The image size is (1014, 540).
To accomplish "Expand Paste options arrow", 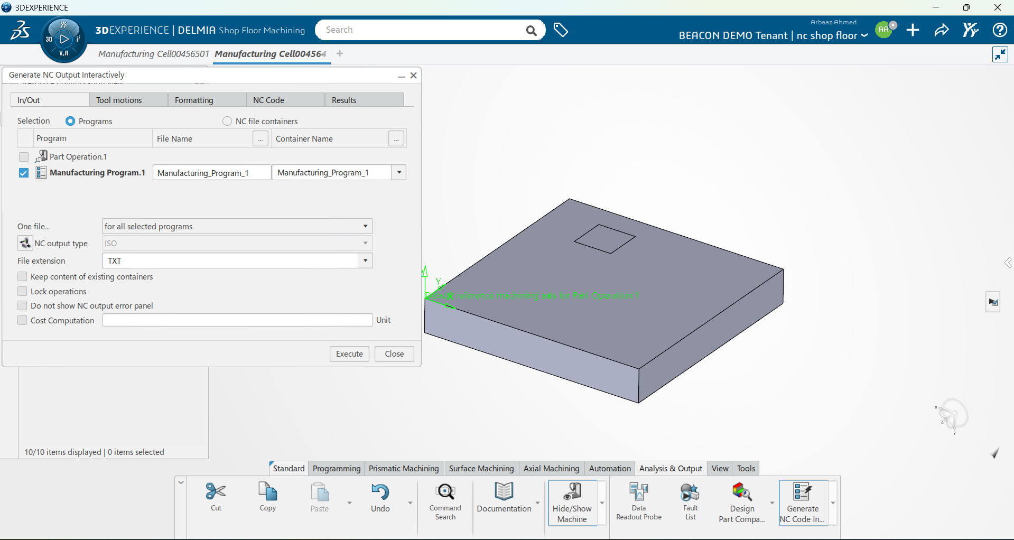I will coord(349,502).
